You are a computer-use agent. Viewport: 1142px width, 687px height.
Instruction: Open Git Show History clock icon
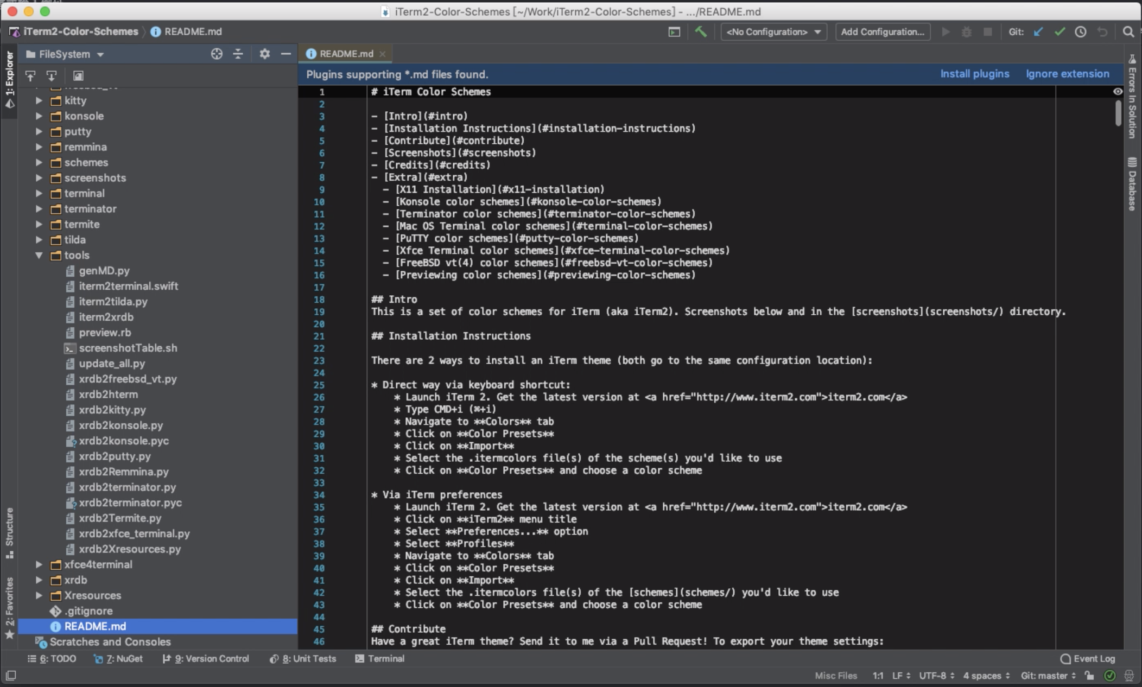[1081, 32]
